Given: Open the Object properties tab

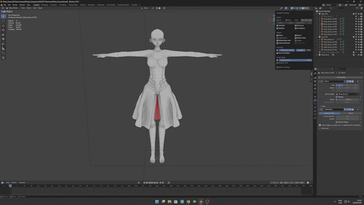Looking at the screenshot, I should point(315,96).
